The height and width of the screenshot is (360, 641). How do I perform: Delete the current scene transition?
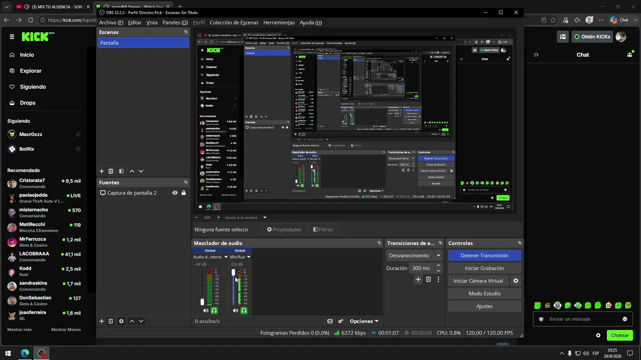pyautogui.click(x=428, y=279)
